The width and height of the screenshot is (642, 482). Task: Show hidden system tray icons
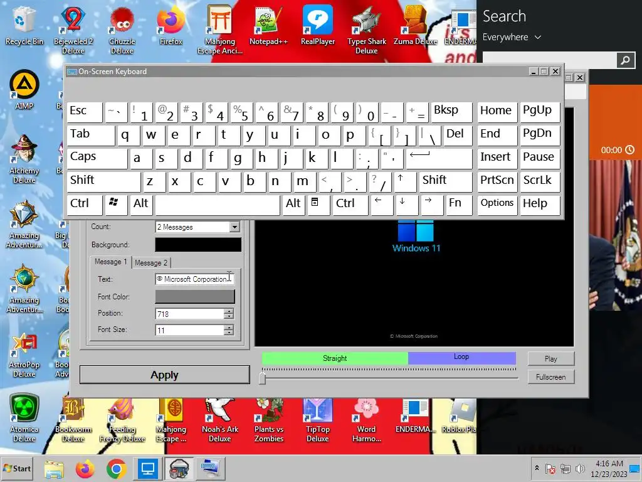pos(537,468)
